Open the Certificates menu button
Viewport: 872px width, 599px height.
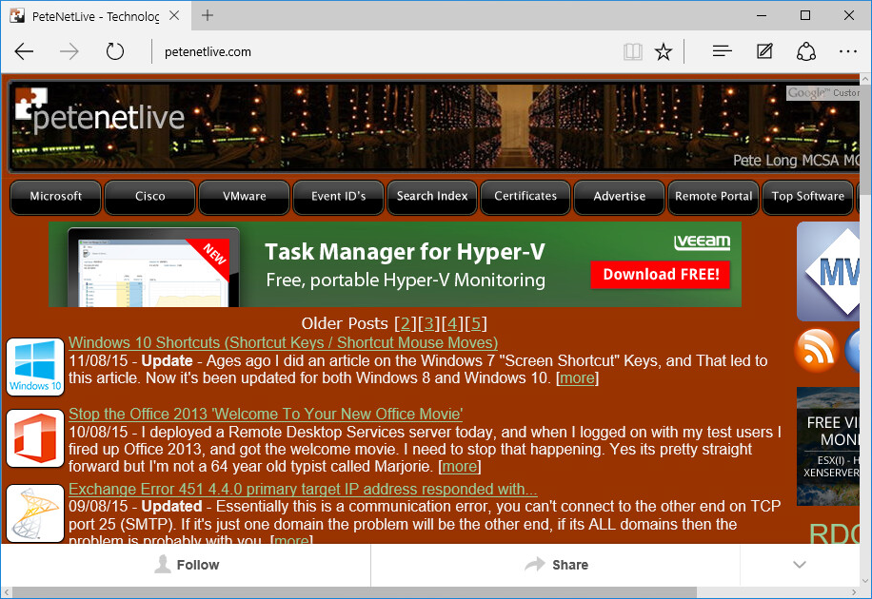tap(525, 197)
